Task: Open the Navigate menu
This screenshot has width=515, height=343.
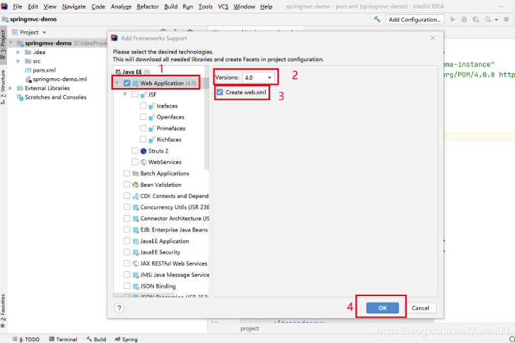Action: coord(74,7)
